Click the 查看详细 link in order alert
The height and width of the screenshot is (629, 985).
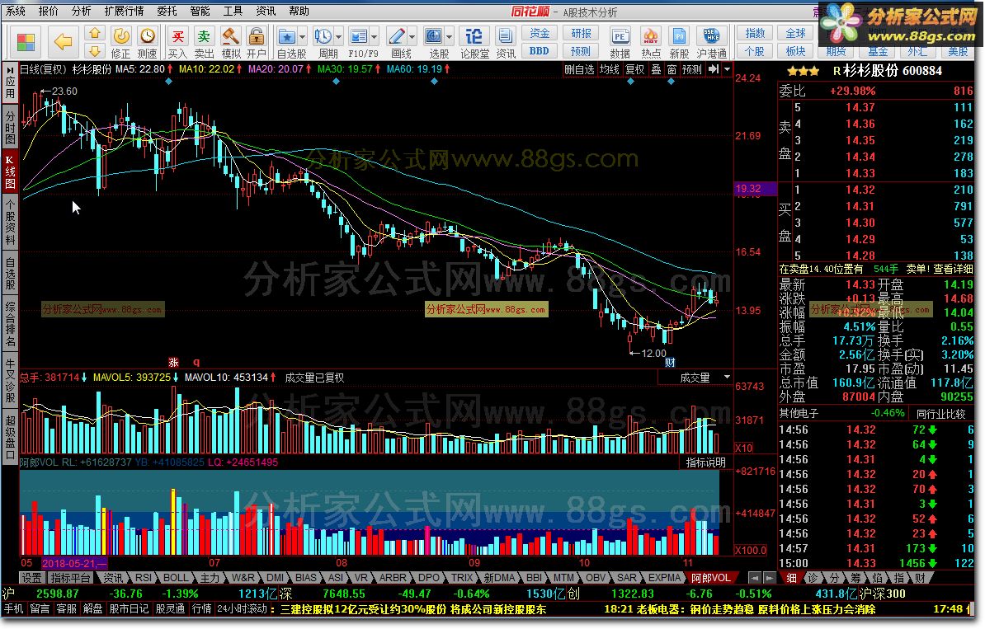point(952,269)
